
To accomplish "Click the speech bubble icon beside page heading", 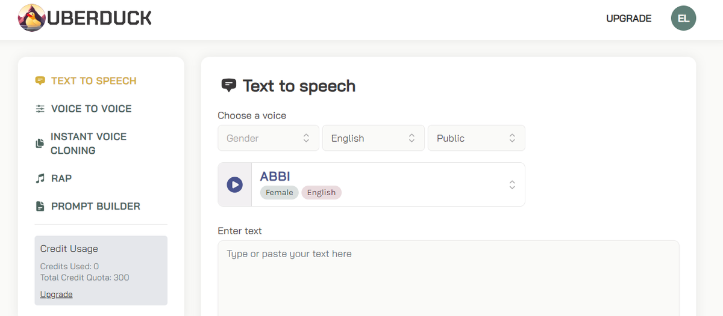I will point(228,85).
